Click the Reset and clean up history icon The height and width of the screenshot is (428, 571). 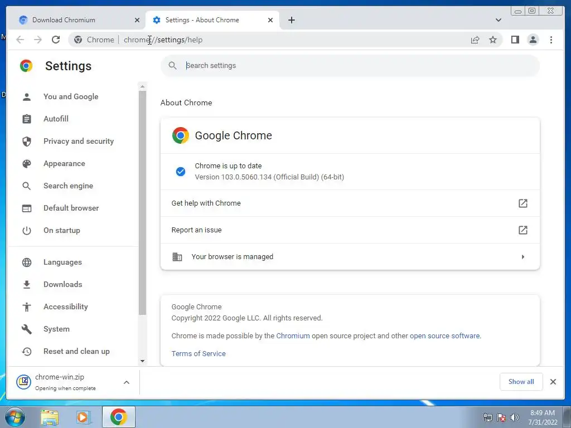click(x=27, y=352)
